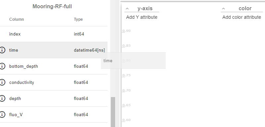Open info icon for depth column
Screen dimensions: 265x127
2,98
